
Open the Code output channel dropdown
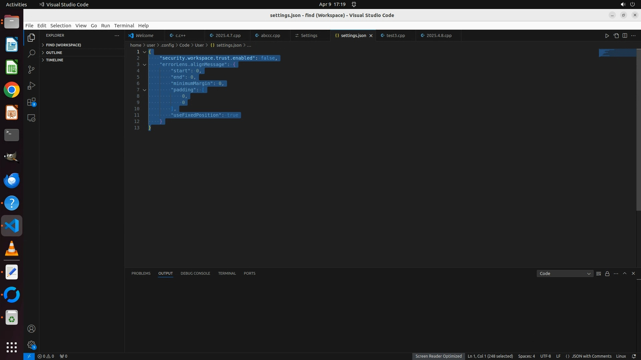point(565,274)
